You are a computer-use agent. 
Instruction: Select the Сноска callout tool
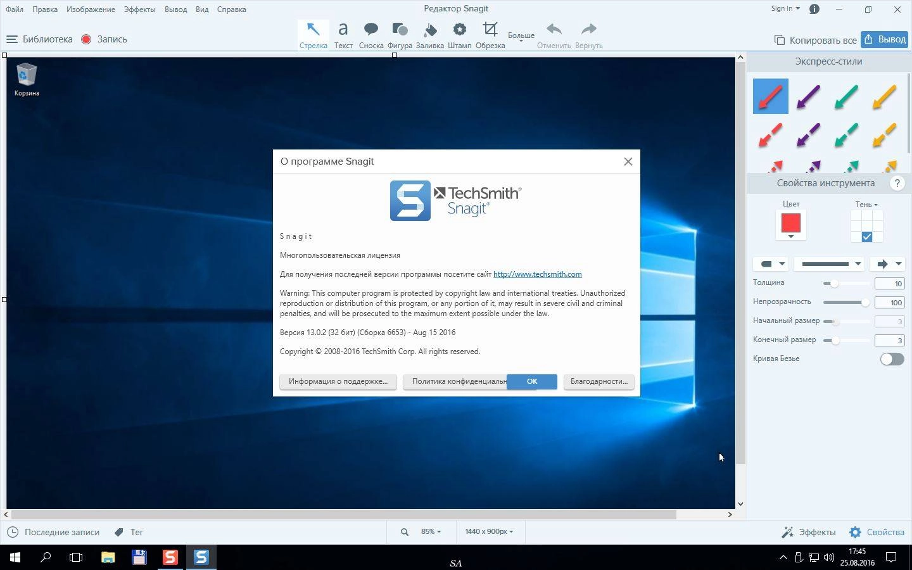click(x=371, y=35)
